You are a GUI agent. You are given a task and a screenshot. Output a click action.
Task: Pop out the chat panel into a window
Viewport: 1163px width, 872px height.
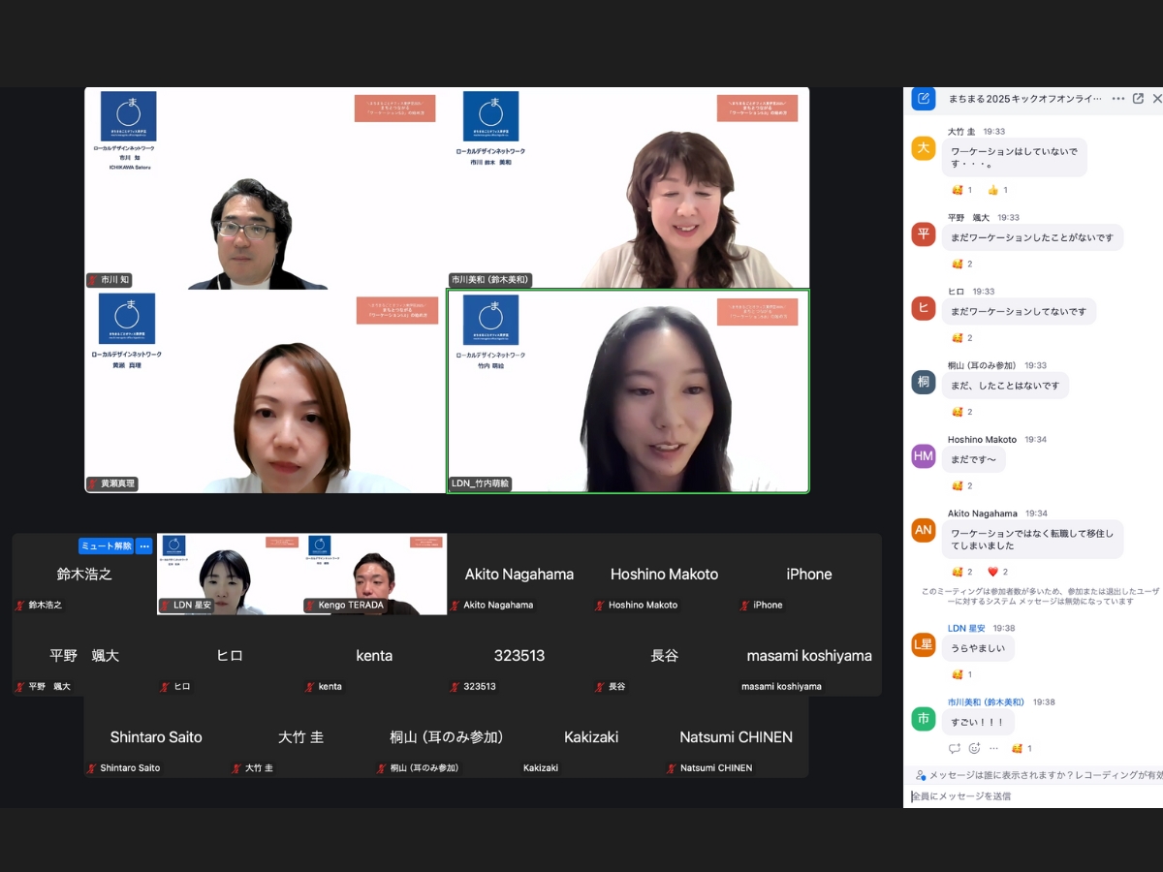pyautogui.click(x=1139, y=99)
